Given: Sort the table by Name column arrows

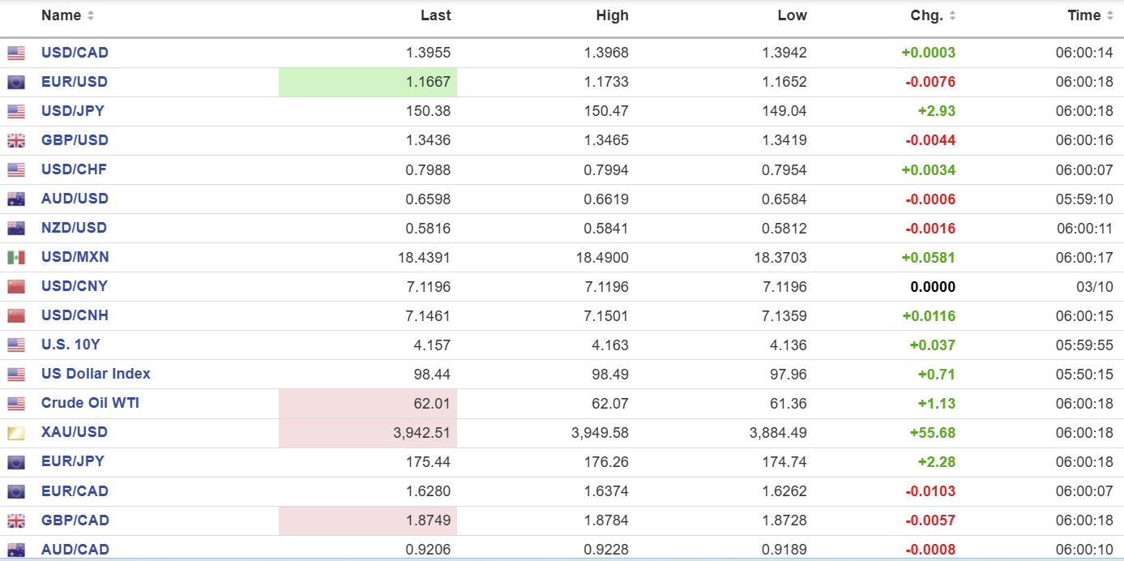Looking at the screenshot, I should point(90,15).
